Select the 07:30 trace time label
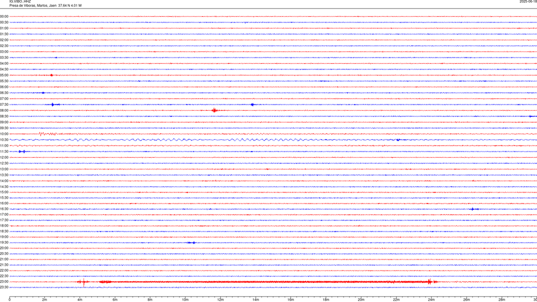This screenshot has width=537, height=302. coord(4,105)
